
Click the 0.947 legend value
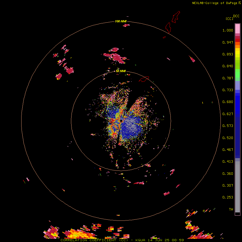228,42
